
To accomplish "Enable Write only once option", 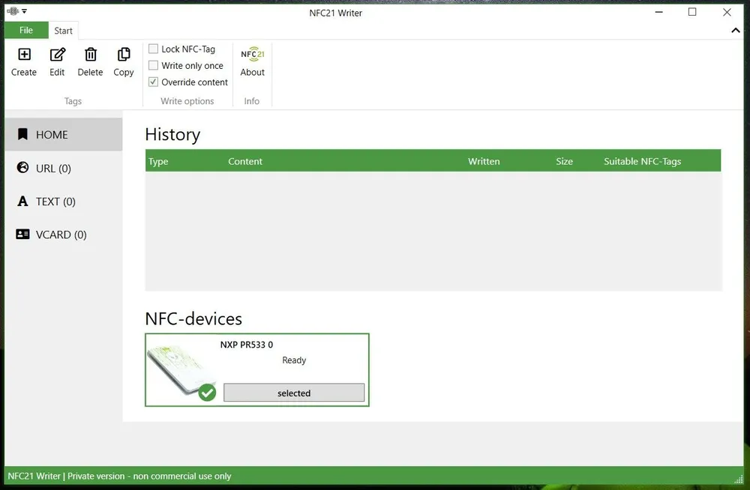I will coord(153,65).
